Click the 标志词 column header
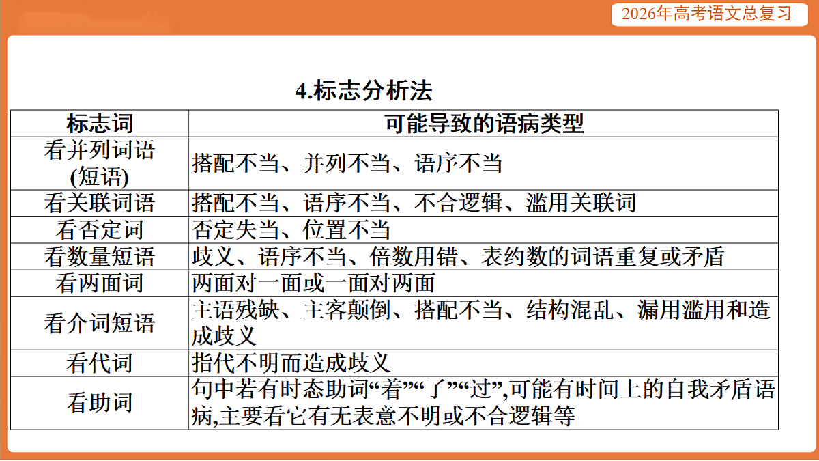This screenshot has width=819, height=461. [100, 124]
